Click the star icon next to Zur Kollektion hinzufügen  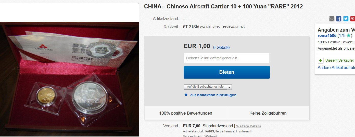tap(186, 95)
